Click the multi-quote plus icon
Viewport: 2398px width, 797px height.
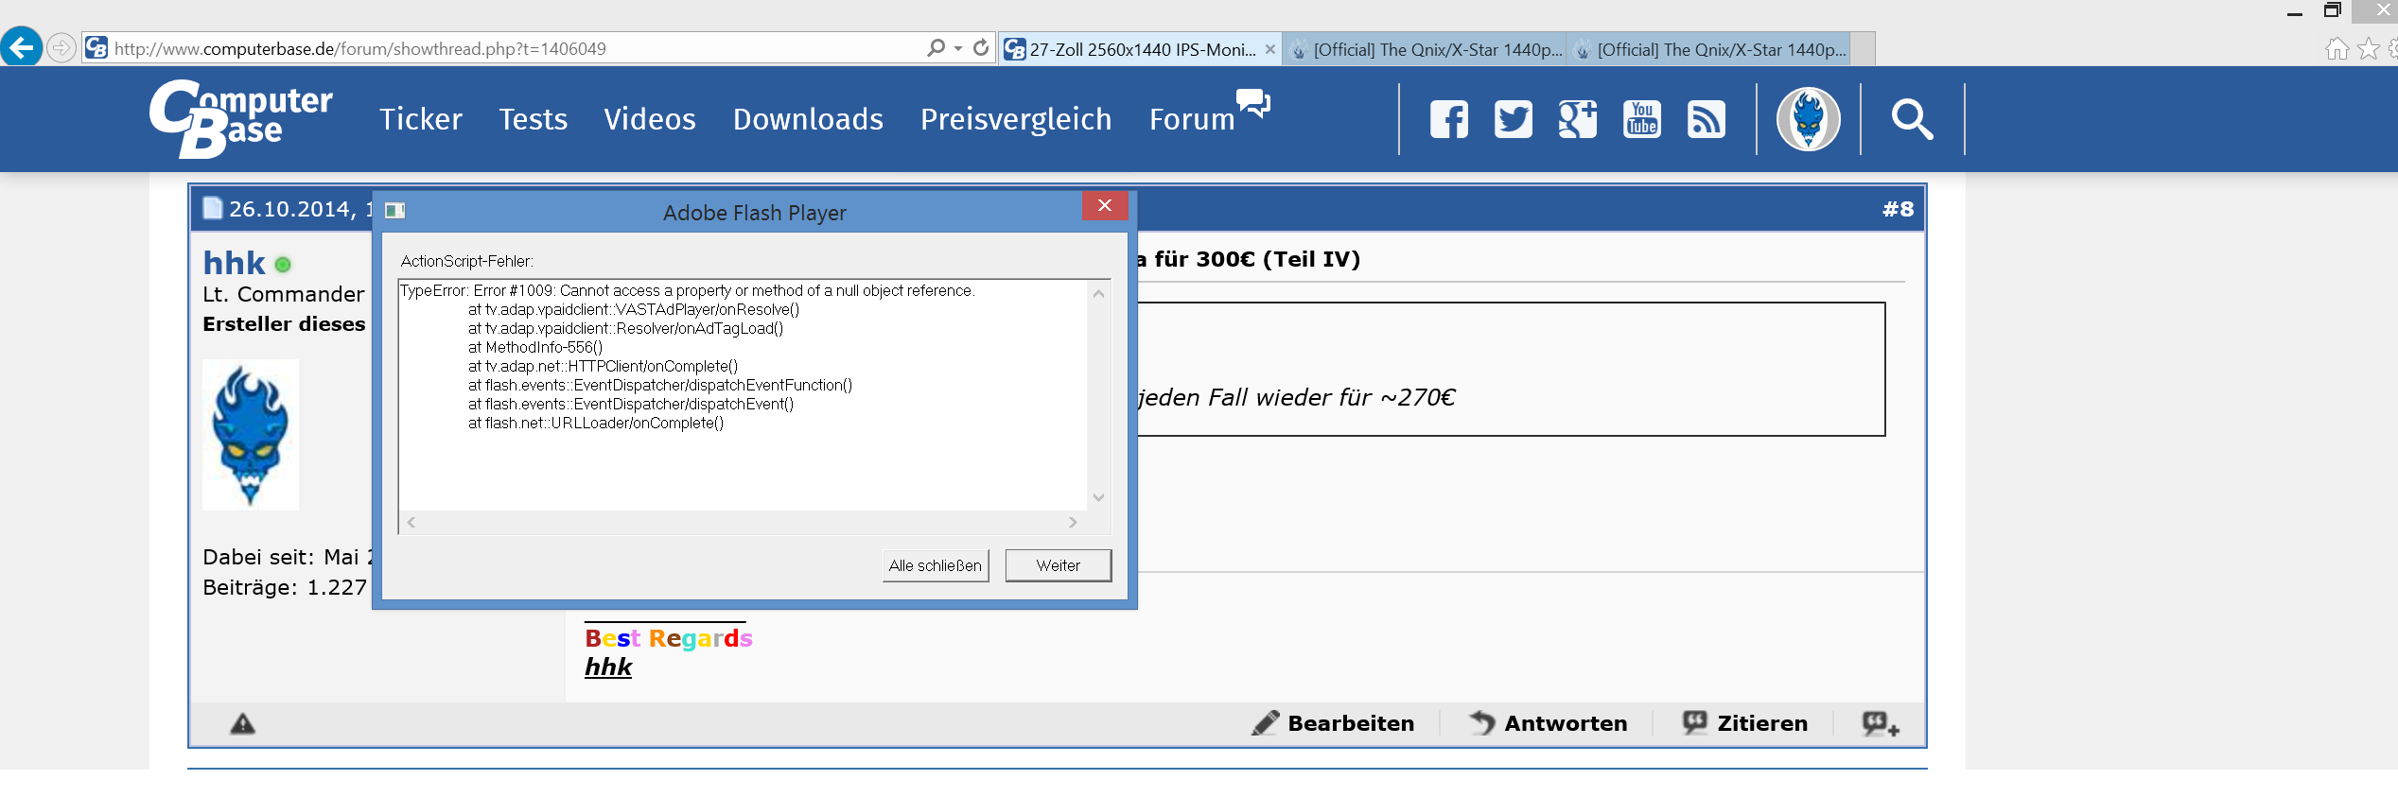click(1881, 724)
